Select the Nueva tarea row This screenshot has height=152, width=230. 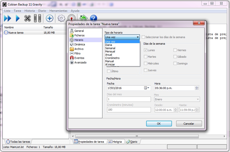[x=35, y=33]
